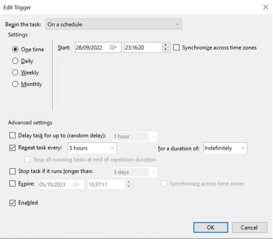Click the Expire date calendar icon
The width and height of the screenshot is (273, 239).
point(77,184)
